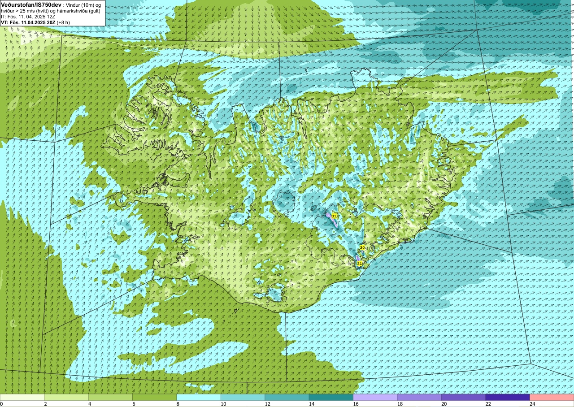Viewport: 574px width, 407px height.
Task: Click the yellow '30' gust label on map
Action: [362, 247]
